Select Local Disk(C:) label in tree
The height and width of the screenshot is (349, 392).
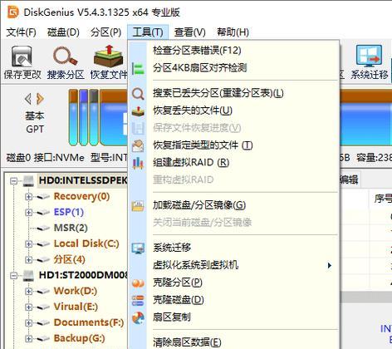point(86,243)
